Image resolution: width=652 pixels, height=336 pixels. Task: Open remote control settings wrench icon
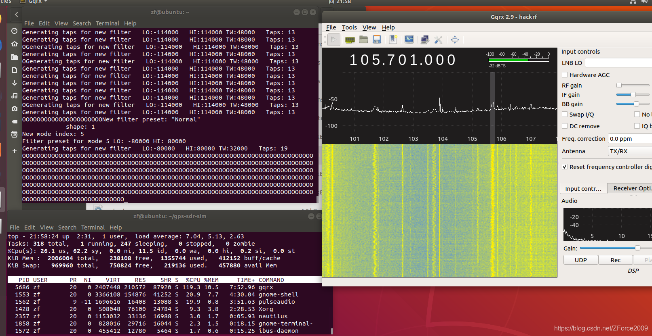click(x=438, y=40)
